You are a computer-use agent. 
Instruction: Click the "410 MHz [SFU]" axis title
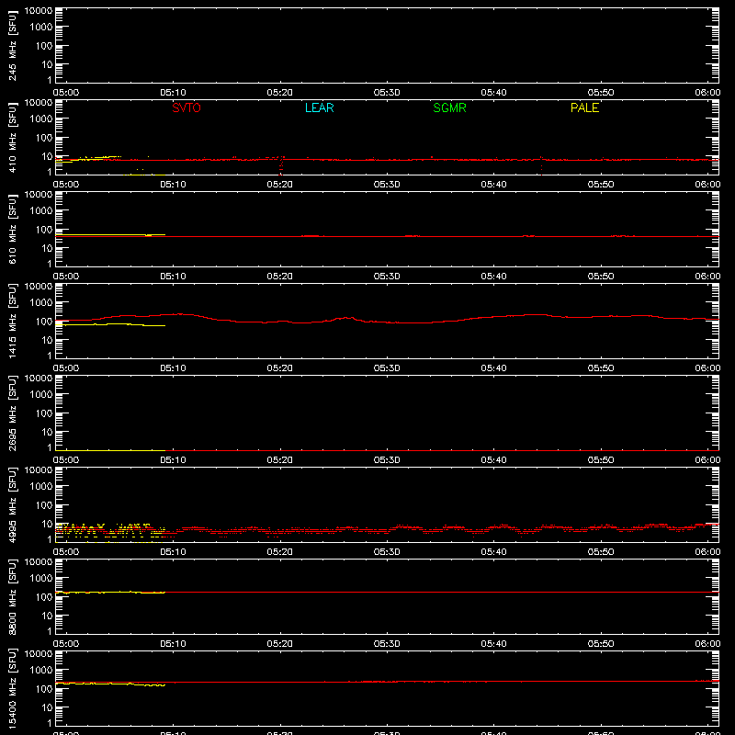(x=13, y=137)
